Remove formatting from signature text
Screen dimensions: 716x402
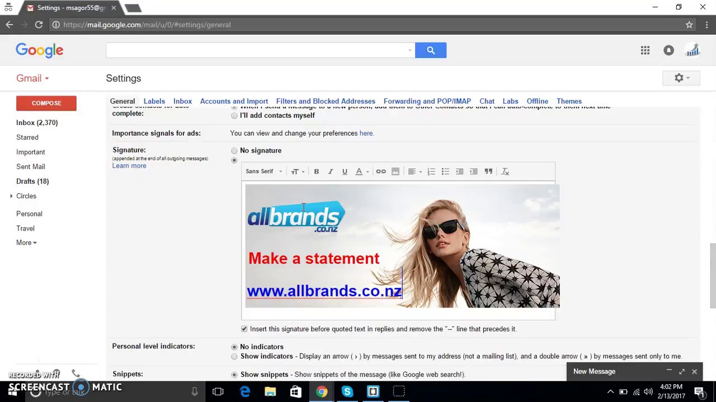coord(505,171)
